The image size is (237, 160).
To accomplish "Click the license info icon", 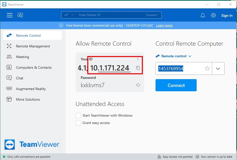I will pos(61,25).
